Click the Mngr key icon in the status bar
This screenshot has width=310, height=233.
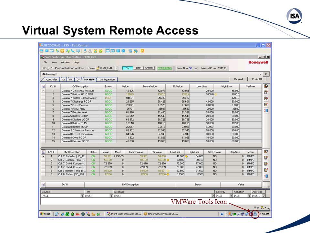[x=262, y=208]
